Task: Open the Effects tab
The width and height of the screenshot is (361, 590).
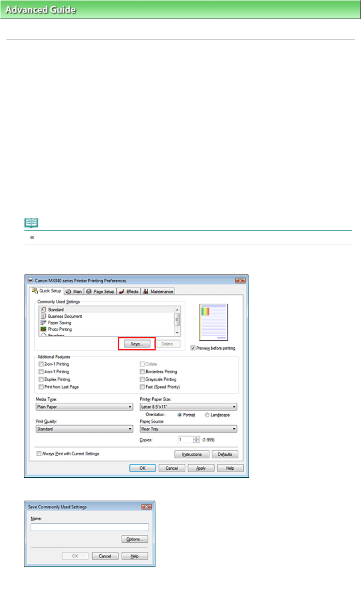Action: tap(129, 292)
